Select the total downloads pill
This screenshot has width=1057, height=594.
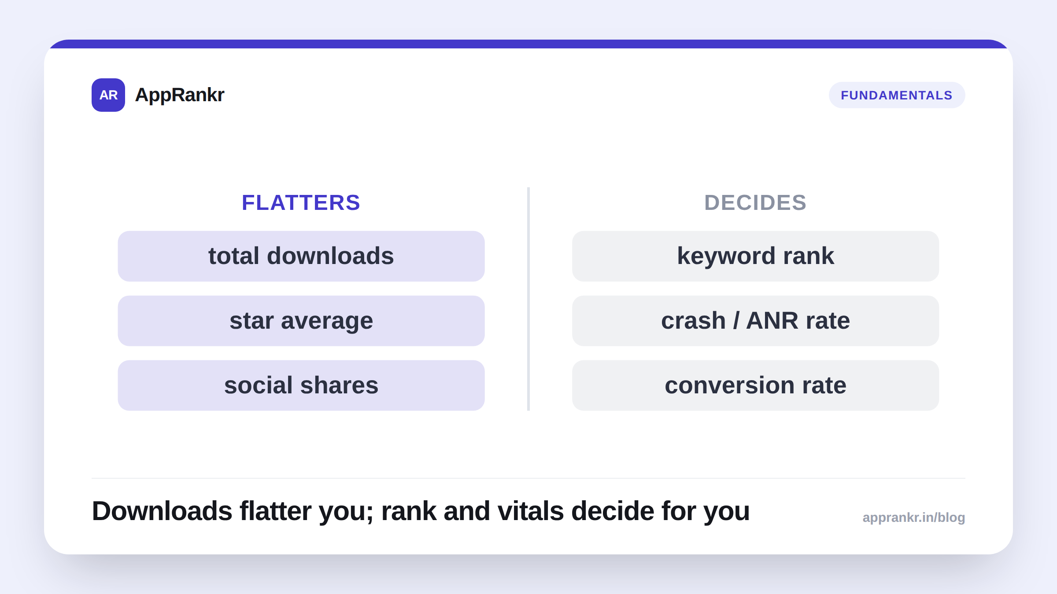[301, 256]
